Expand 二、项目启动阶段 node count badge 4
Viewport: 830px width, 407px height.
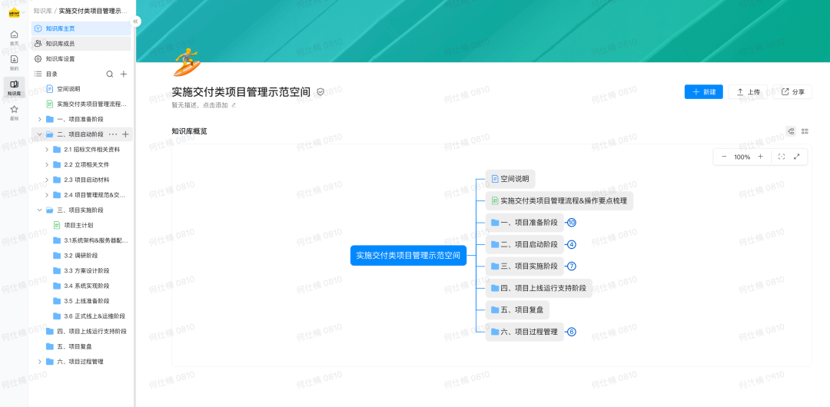click(571, 244)
